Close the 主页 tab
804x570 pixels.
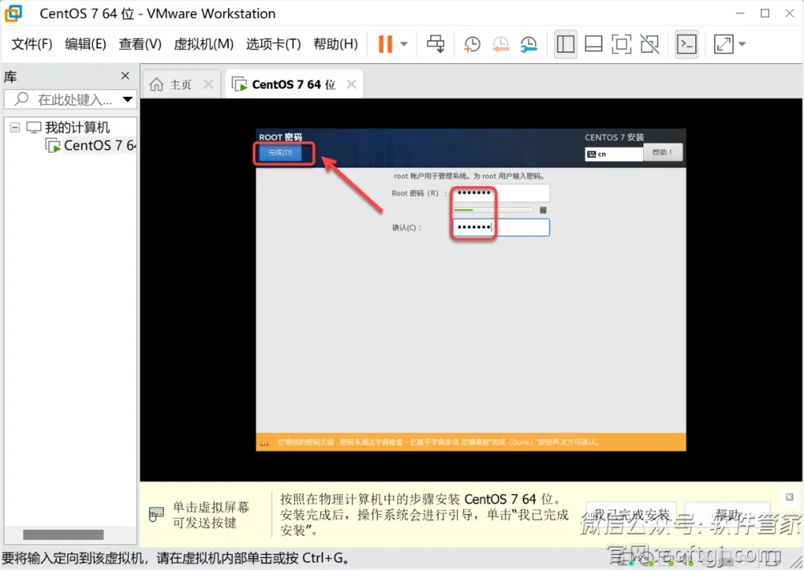pos(208,84)
